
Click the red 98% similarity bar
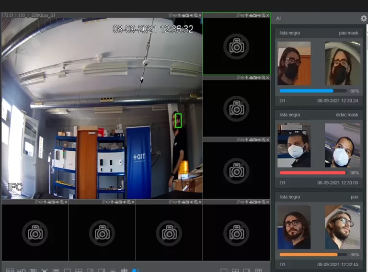313,173
